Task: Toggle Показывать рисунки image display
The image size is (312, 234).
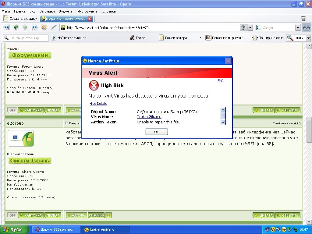Action: [225, 38]
